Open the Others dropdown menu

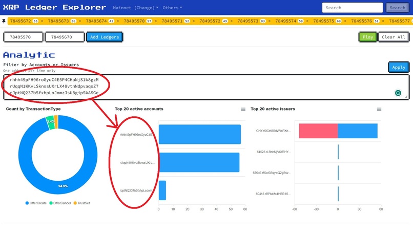pos(172,8)
